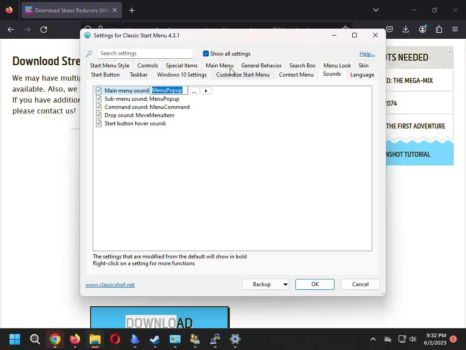Click the Command sound setting icon

point(99,107)
